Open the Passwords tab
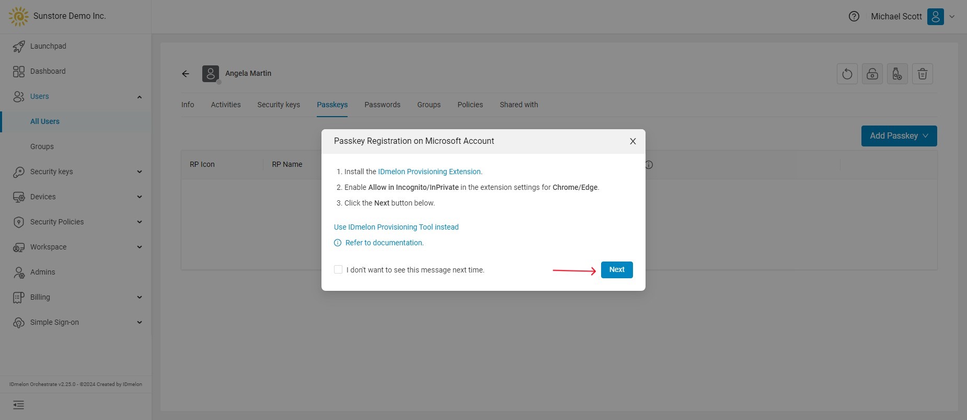The image size is (967, 420). tap(383, 105)
